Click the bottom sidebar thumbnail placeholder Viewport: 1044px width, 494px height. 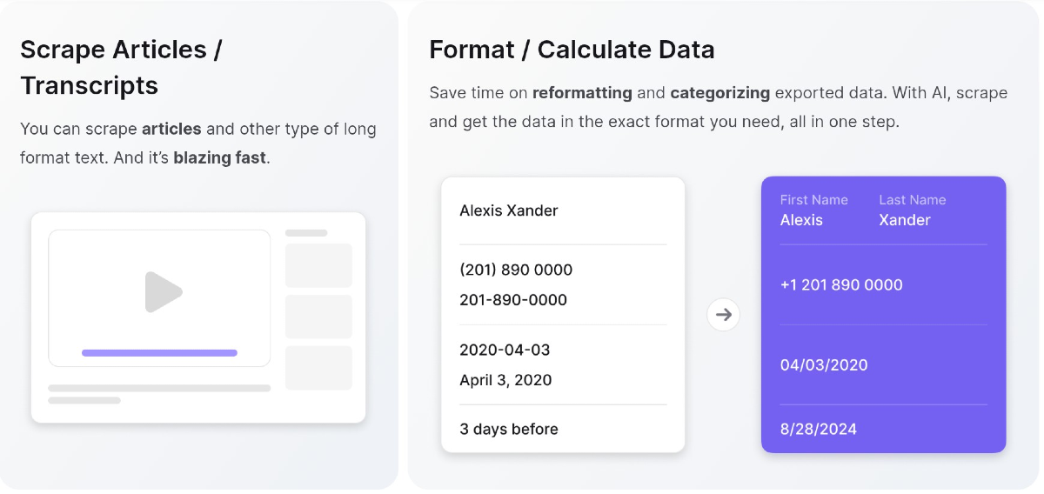click(x=318, y=368)
